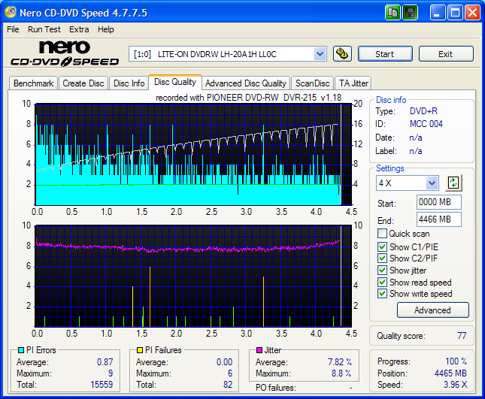This screenshot has width=485, height=399.
Task: Click the yellow PI Failures legend square
Action: [x=138, y=350]
